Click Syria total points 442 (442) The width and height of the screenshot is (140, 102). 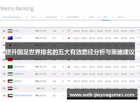[41, 88]
